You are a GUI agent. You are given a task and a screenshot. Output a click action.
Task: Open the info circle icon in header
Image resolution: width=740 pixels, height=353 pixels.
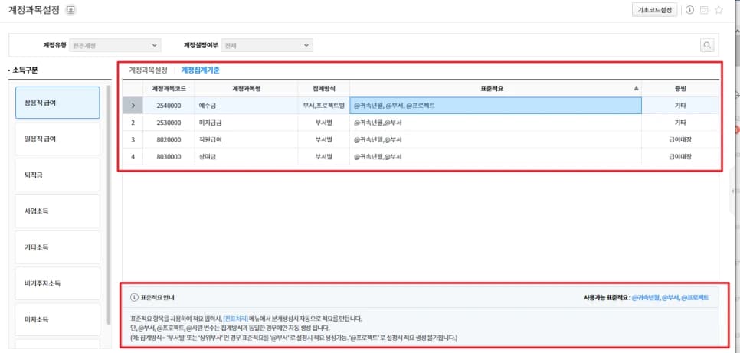pyautogui.click(x=689, y=10)
